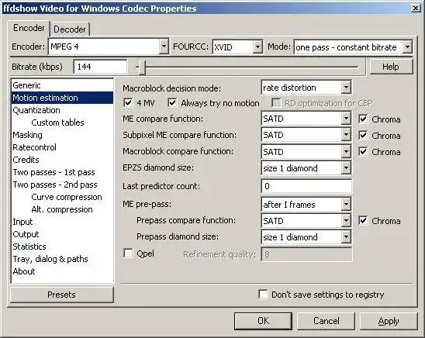Viewport: 425px width, 338px height.
Task: Click the Bitrate (kbps) input field
Action: 100,67
